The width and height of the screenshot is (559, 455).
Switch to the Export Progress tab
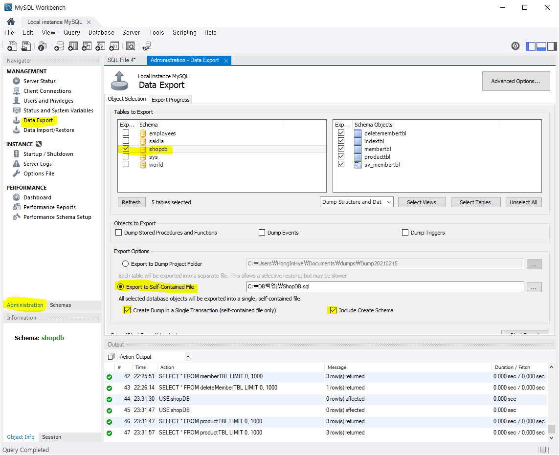tap(170, 100)
